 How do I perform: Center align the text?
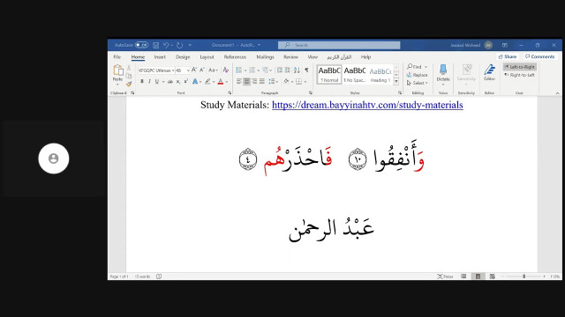[246, 82]
